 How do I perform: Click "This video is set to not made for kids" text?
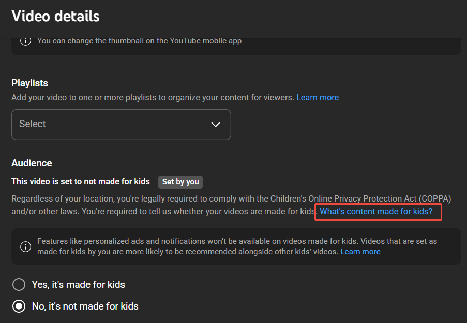(81, 182)
